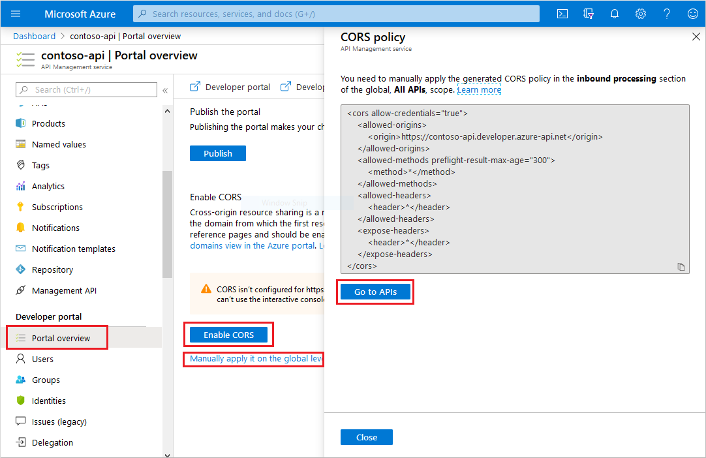Open Notification templates
The height and width of the screenshot is (458, 706).
click(72, 249)
